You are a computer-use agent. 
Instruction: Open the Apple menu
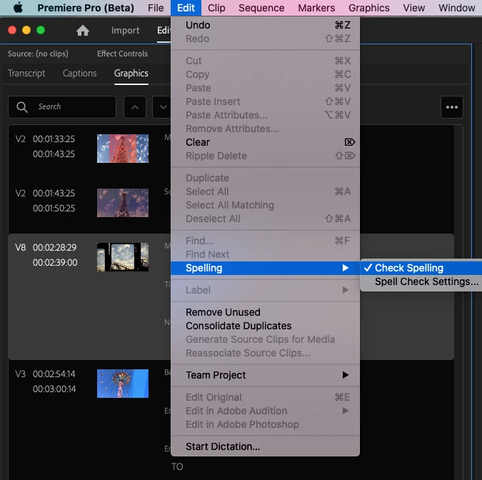18,8
